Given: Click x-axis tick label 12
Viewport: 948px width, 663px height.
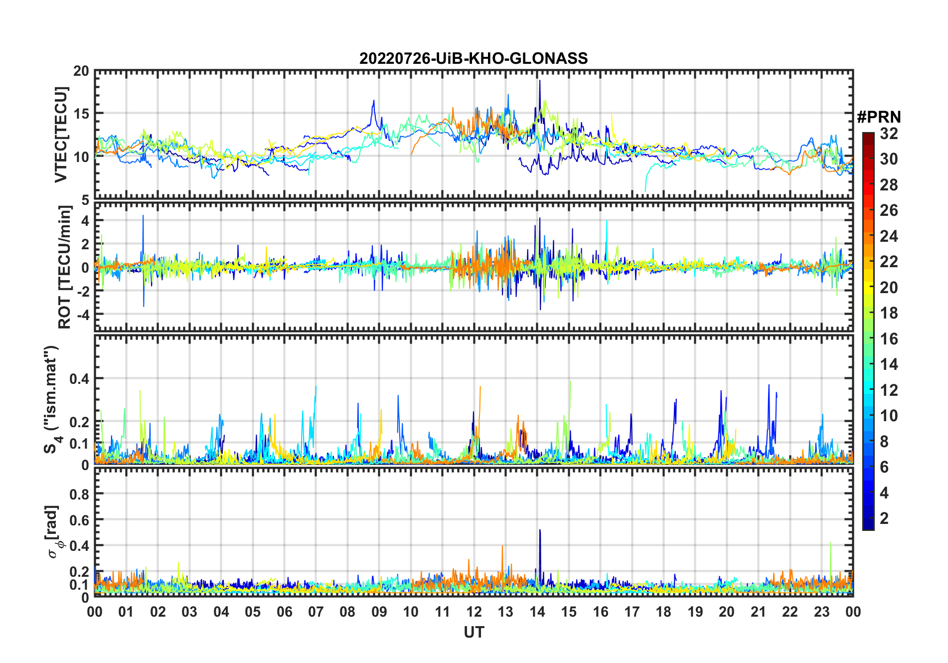Looking at the screenshot, I should pyautogui.click(x=474, y=612).
